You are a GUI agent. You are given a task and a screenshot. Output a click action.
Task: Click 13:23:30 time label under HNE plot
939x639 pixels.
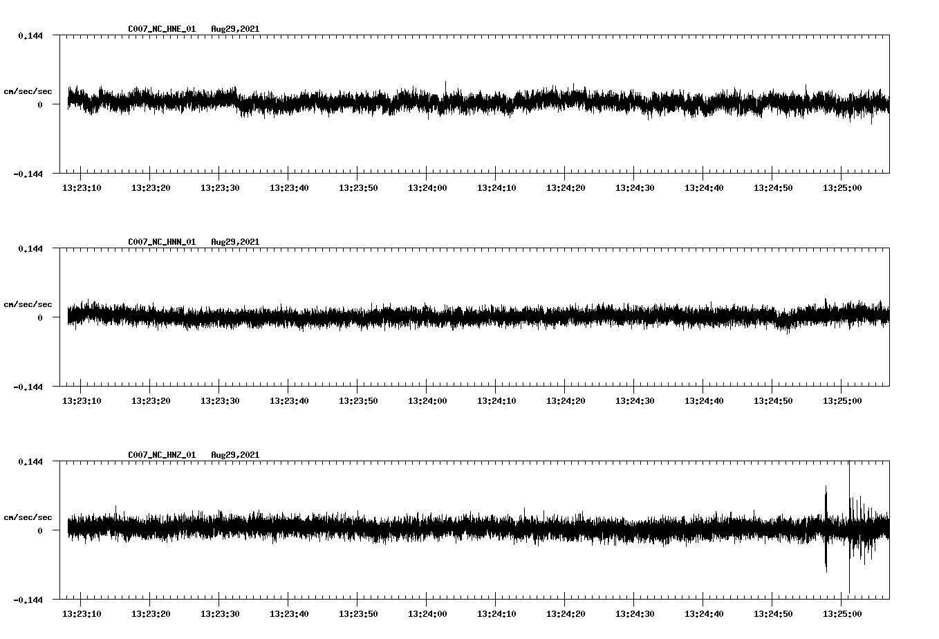tap(220, 187)
